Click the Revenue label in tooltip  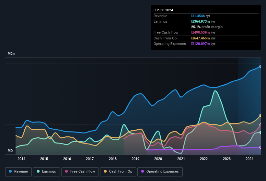pyautogui.click(x=160, y=16)
